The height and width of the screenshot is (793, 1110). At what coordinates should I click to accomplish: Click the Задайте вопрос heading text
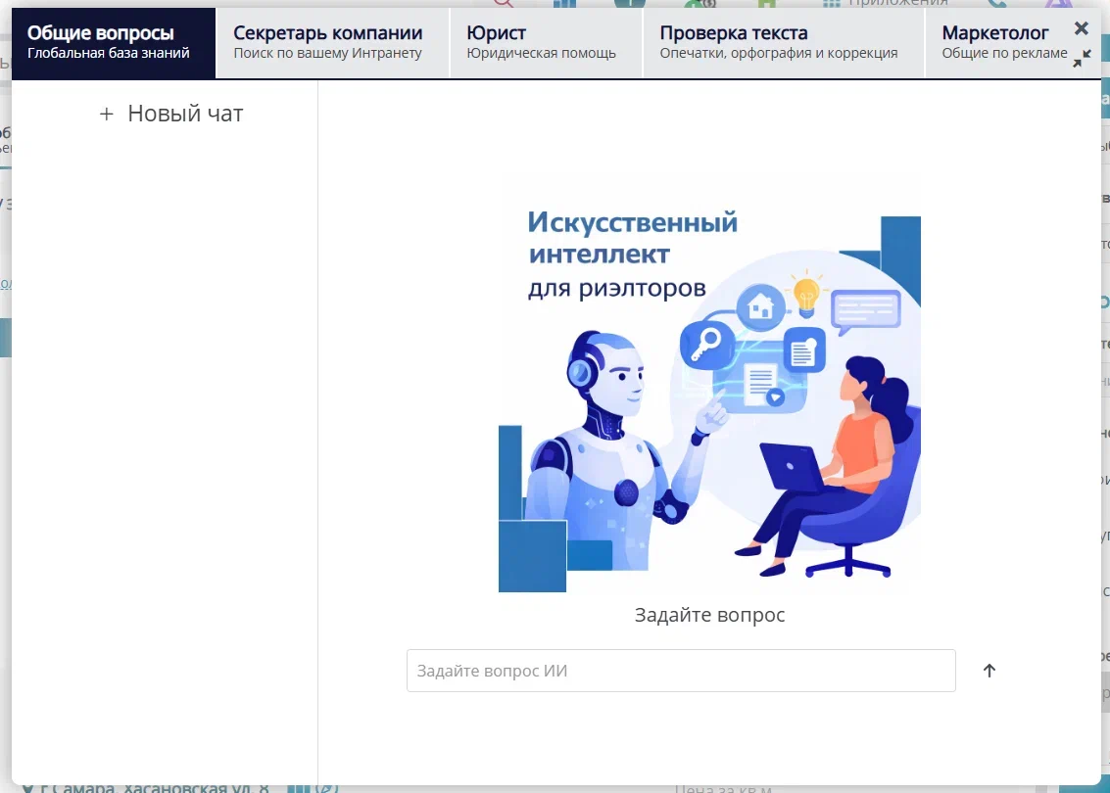709,615
